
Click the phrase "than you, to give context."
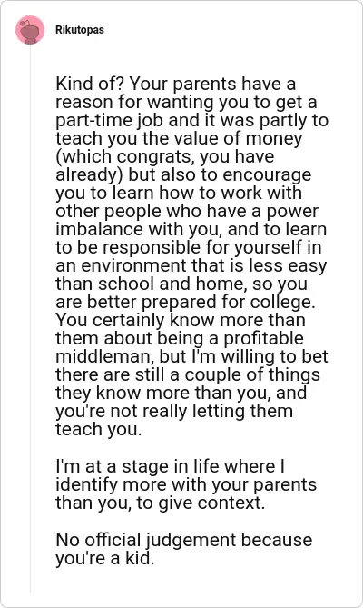(161, 503)
